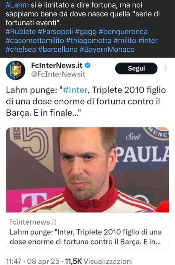
Task: Open the #casomottamilito hashtag
Action: coord(35,40)
